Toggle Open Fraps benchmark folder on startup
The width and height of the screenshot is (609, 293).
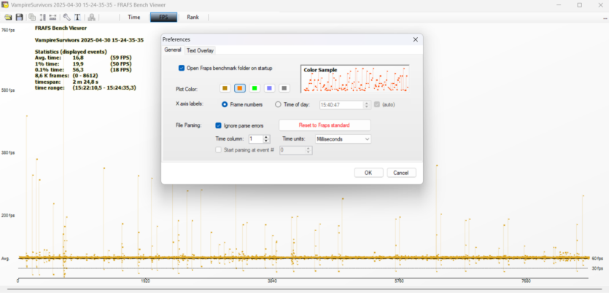182,68
